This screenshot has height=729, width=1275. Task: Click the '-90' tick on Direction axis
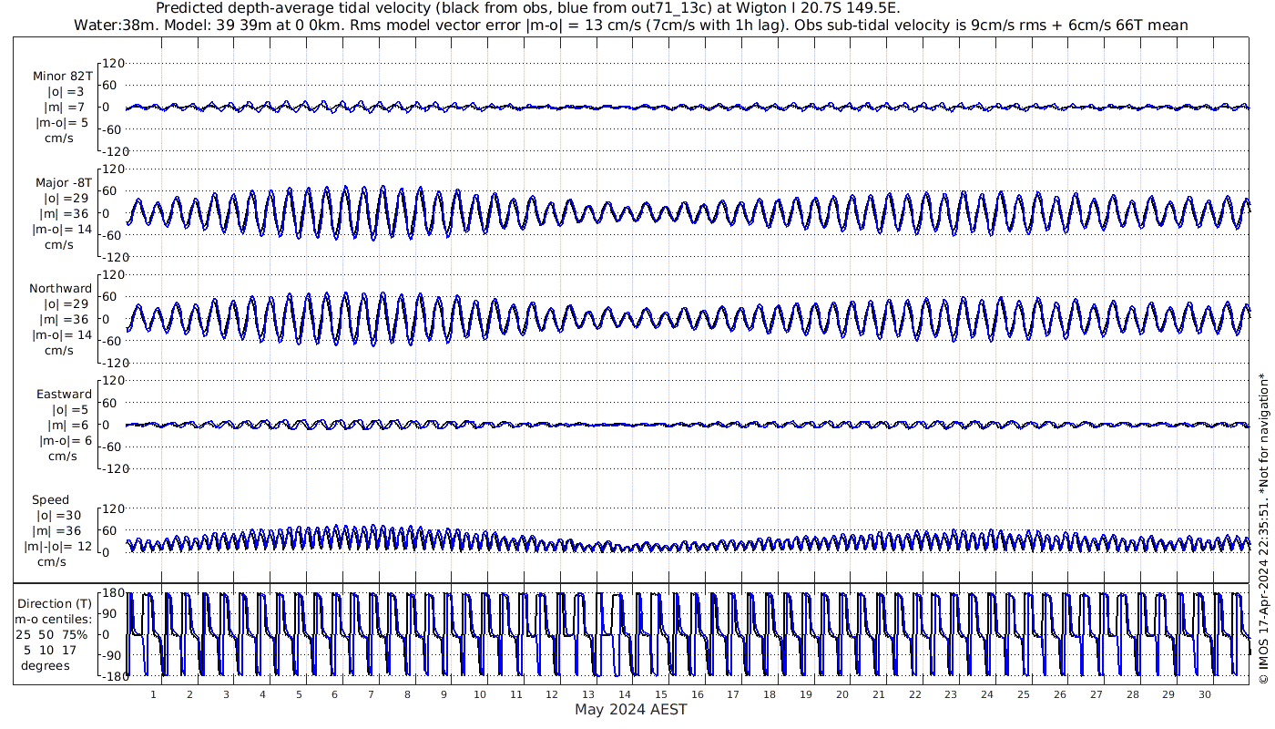[x=113, y=654]
